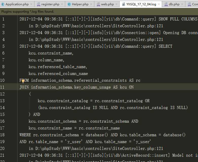Click the Application.php class file icon
Screen dimensions: 198x162
(3, 4)
